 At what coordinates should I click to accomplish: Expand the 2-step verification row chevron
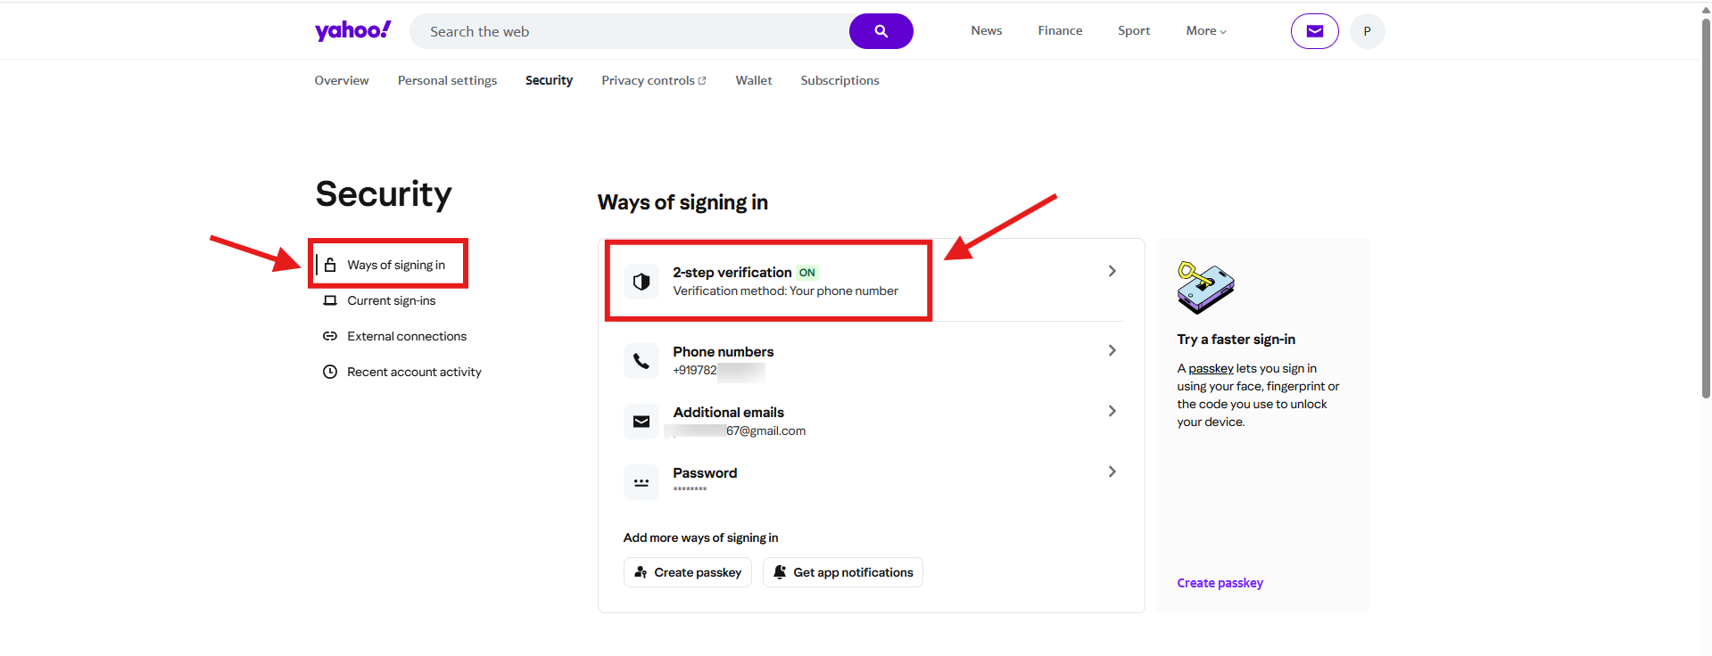pyautogui.click(x=1112, y=271)
